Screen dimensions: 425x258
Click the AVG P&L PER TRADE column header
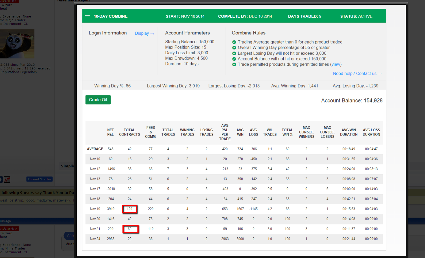click(x=225, y=132)
